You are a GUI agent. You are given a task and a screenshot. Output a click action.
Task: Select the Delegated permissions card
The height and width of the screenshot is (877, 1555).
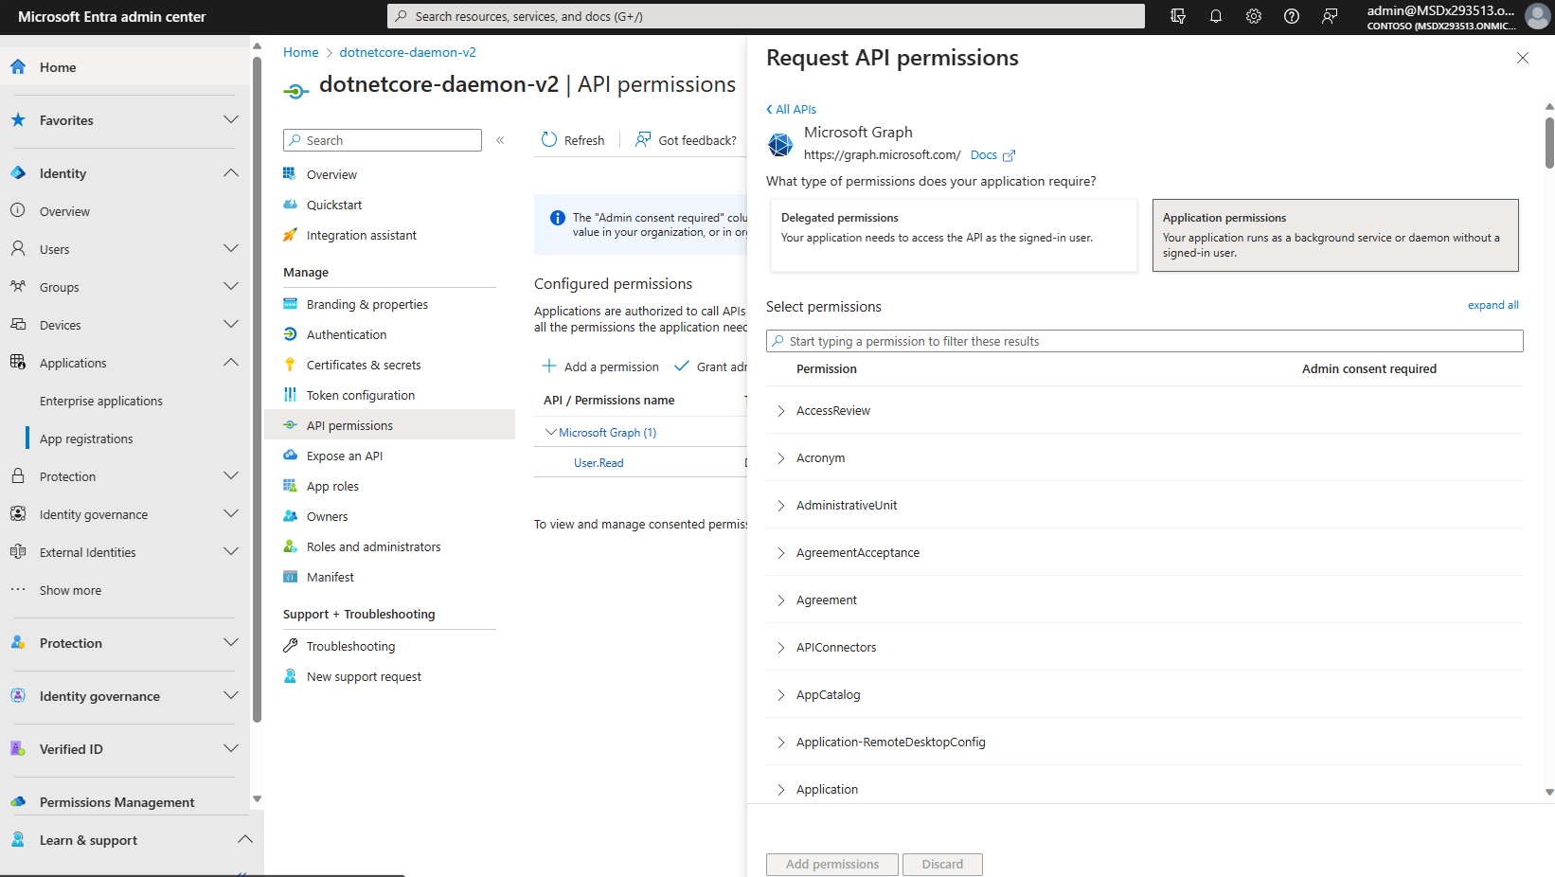954,235
